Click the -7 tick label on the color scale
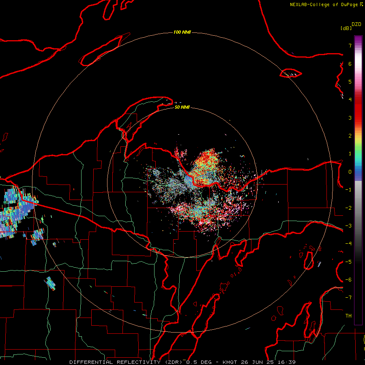Image resolution: width=365 pixels, height=365 pixels. pyautogui.click(x=348, y=298)
